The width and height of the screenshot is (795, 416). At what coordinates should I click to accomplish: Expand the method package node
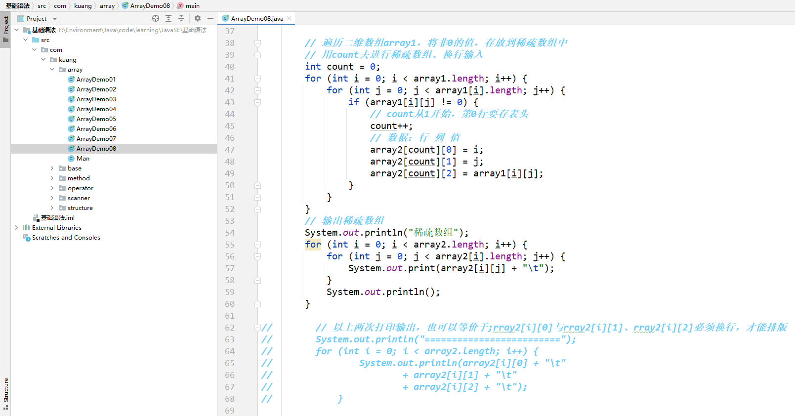tap(52, 178)
